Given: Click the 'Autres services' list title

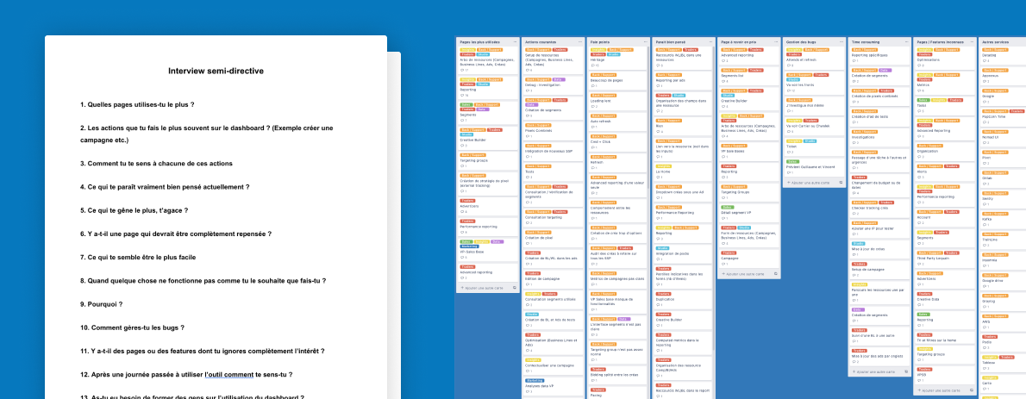Looking at the screenshot, I should [x=995, y=42].
